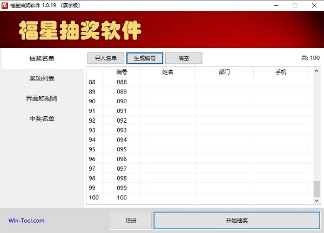Click the 部门 cell in row 94

tap(225, 139)
